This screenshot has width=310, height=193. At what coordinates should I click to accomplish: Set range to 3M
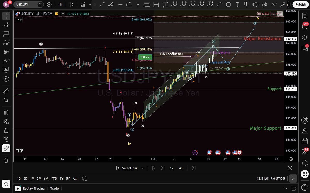(x=39, y=178)
